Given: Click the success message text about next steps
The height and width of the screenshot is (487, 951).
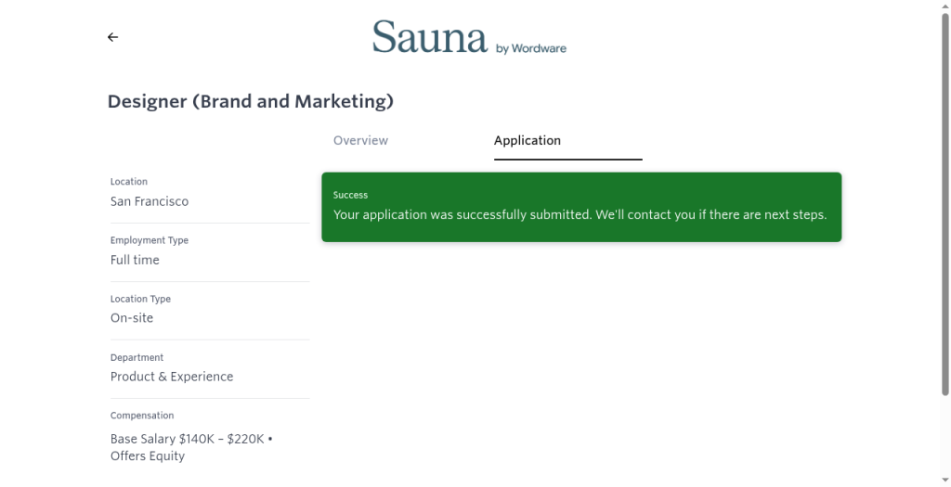Looking at the screenshot, I should pos(580,215).
